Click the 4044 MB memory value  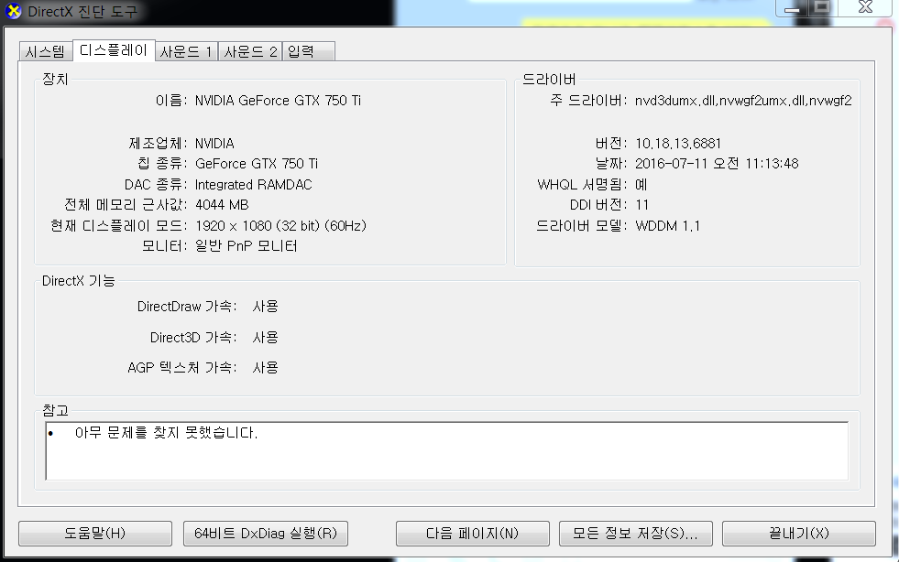[222, 205]
